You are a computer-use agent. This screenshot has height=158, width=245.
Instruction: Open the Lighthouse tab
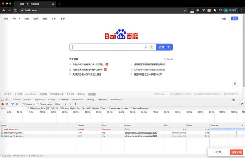click(x=40, y=100)
